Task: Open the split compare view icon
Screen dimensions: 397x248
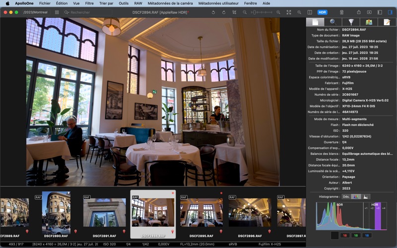Action: tap(310, 12)
